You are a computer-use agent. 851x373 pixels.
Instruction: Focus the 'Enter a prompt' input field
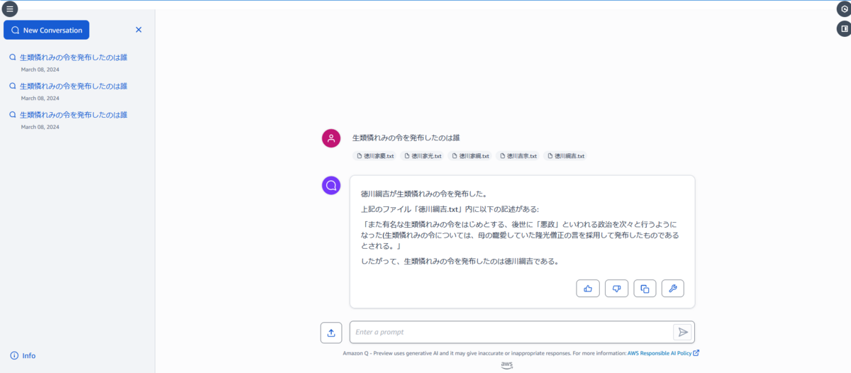[511, 332]
